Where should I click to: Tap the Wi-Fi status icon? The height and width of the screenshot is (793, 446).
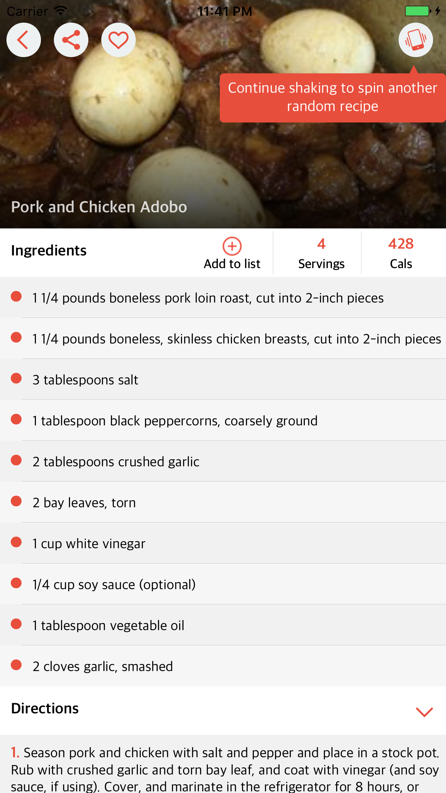pos(61,11)
